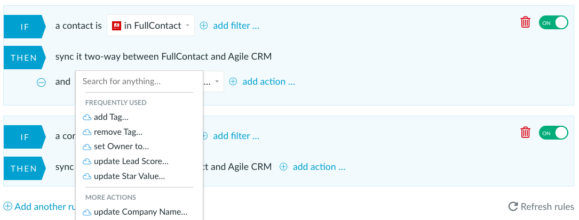Click 'add action ...' link in first rule
579x220 pixels.
268,82
